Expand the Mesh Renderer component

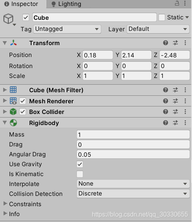point(5,101)
